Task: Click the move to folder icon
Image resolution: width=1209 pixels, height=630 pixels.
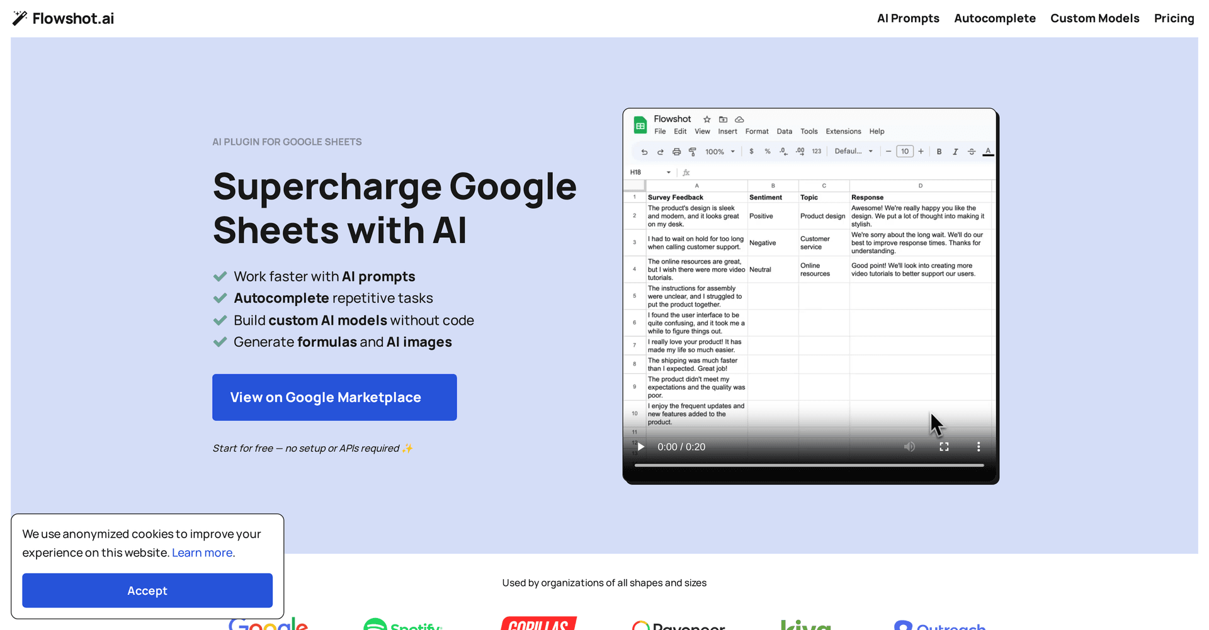Action: click(x=723, y=119)
